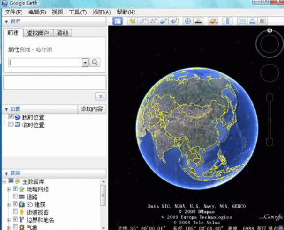This screenshot has width=284, height=230.
Task: Click the email envelope icon
Action: (242, 21)
